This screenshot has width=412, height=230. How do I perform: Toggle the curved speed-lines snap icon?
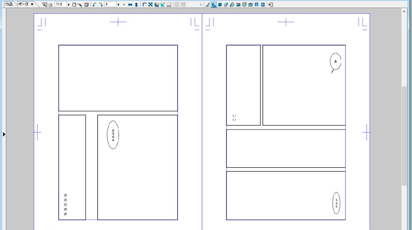pos(232,5)
